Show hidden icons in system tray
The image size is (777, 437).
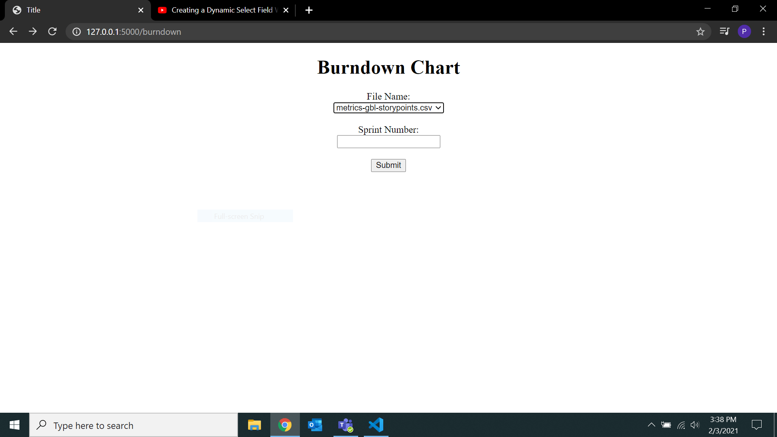pyautogui.click(x=652, y=425)
